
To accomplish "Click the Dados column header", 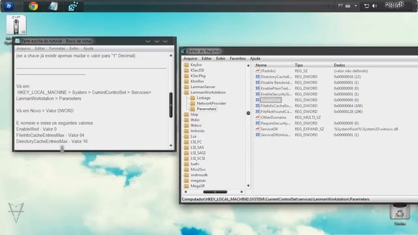I will pos(339,65).
